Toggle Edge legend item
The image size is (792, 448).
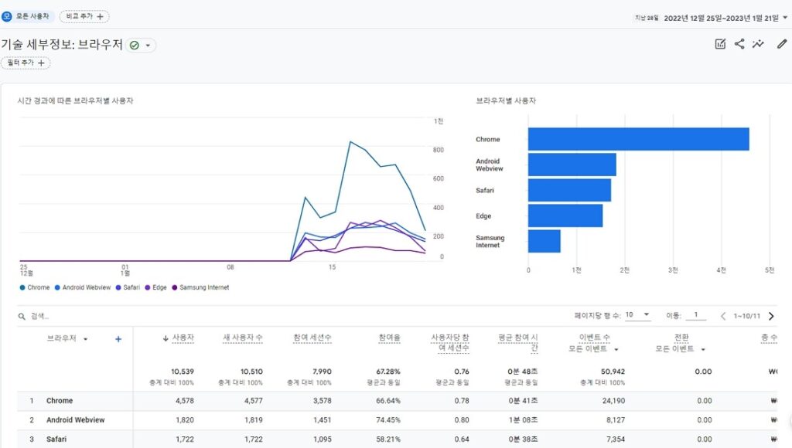pos(155,287)
